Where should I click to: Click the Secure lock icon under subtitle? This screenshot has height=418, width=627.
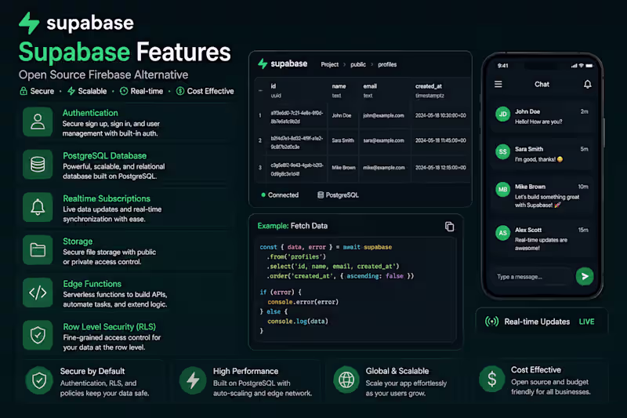[x=24, y=91]
